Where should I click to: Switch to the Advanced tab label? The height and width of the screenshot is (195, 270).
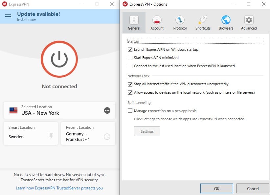[x=249, y=28]
